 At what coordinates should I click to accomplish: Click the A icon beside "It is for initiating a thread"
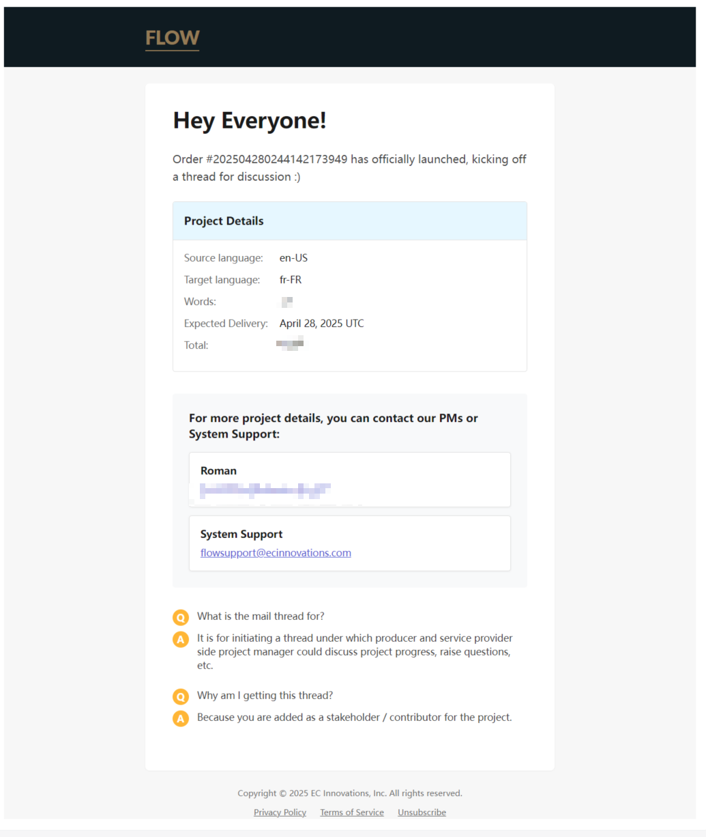click(181, 640)
